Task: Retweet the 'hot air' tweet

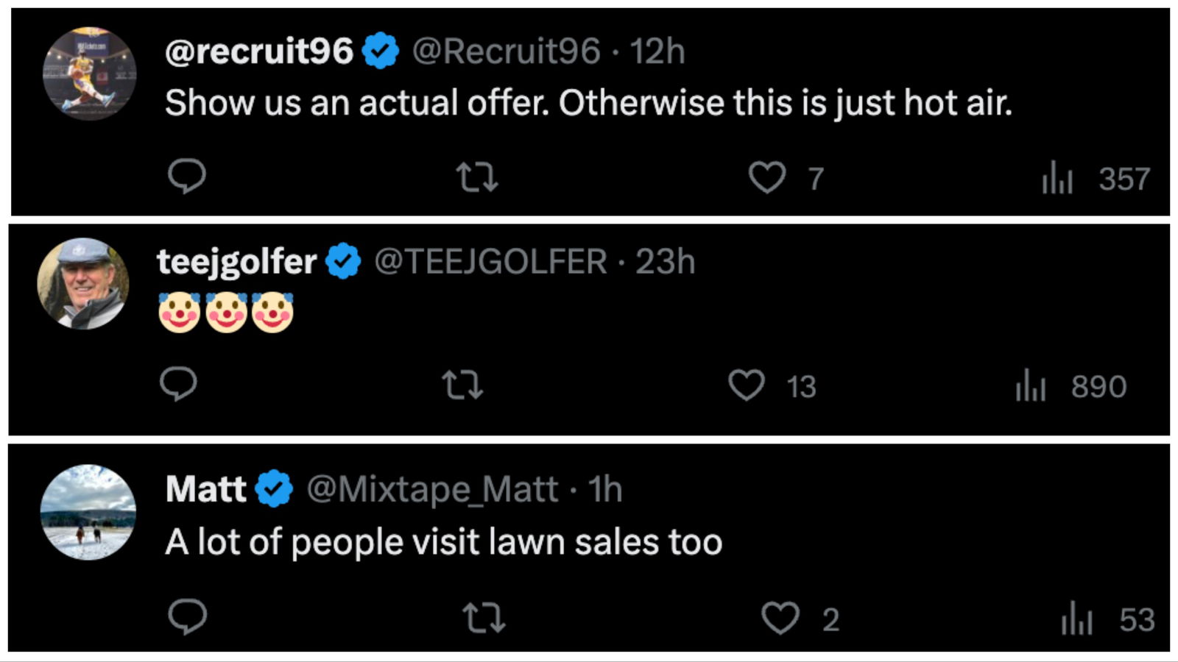Action: [x=477, y=177]
